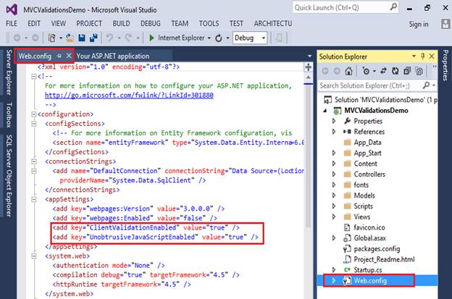Click Sync with Active Document icon

click(382, 71)
